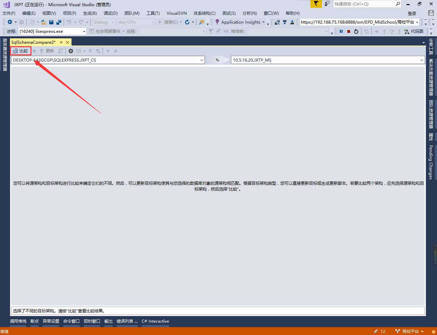Viewport: 437px width, 335px height.
Task: Swap source and target schemas
Action: tap(217, 60)
